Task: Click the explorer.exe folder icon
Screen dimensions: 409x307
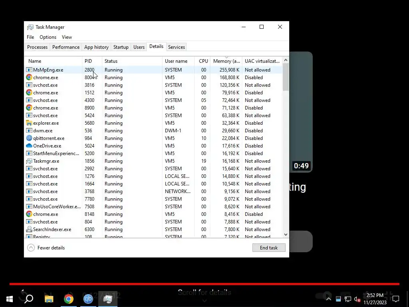Action: (29, 123)
